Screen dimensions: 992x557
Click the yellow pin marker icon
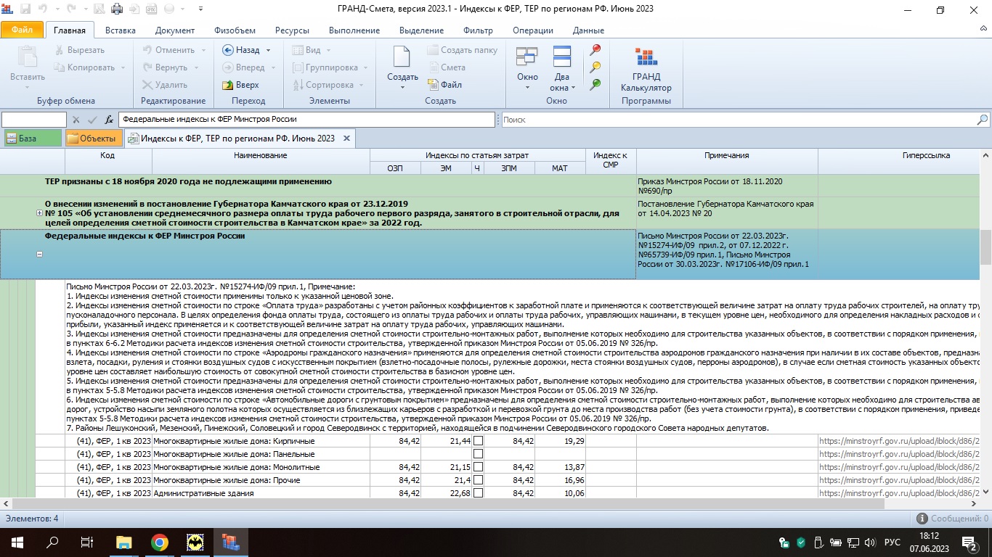pos(595,67)
